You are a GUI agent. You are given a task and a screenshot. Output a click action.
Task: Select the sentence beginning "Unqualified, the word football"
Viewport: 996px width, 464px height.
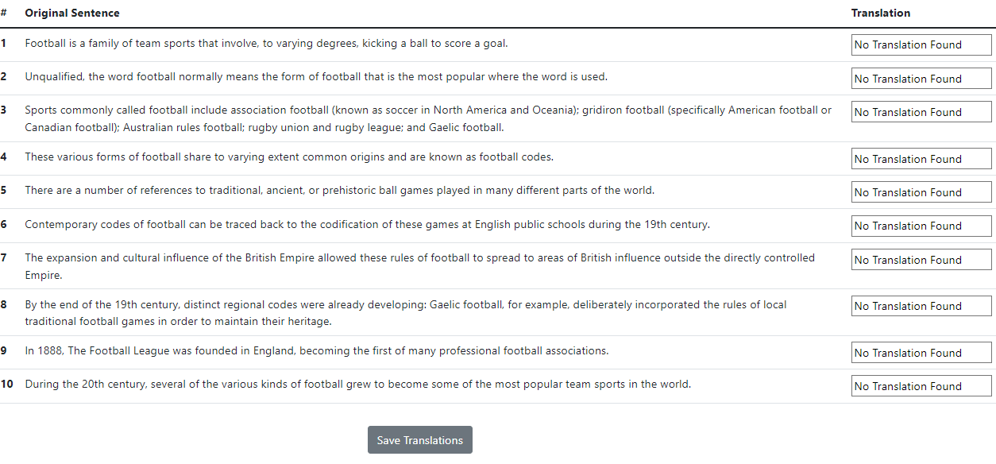point(316,77)
